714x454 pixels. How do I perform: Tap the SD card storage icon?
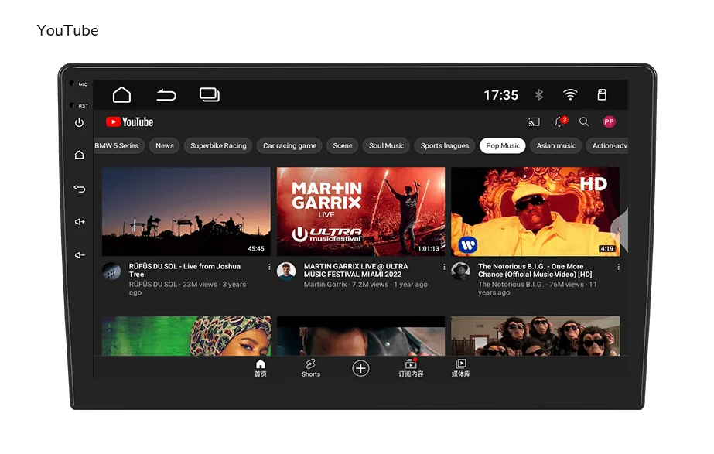click(602, 94)
